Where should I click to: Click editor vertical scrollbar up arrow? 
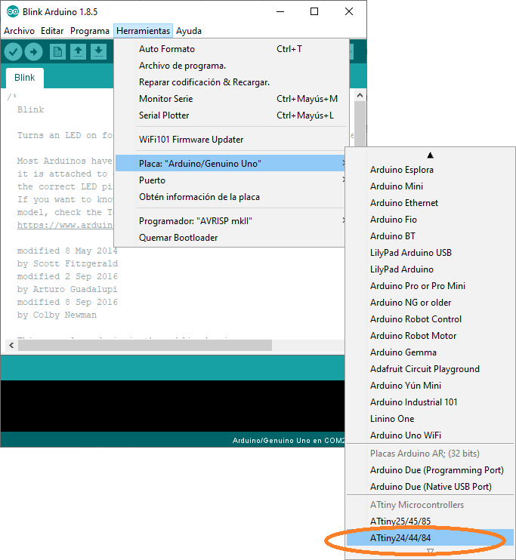coord(360,95)
